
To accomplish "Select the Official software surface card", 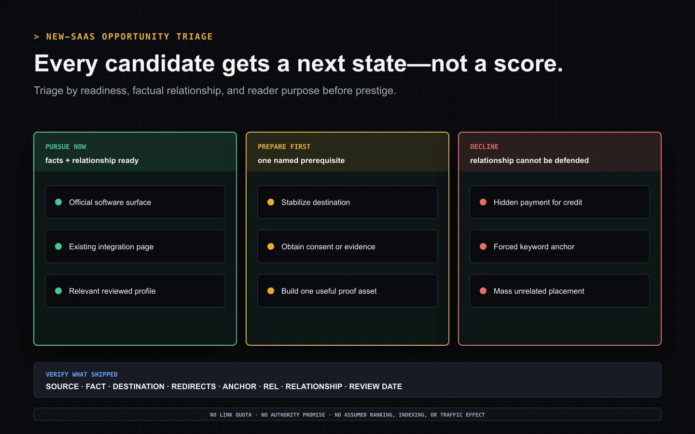I will [135, 202].
